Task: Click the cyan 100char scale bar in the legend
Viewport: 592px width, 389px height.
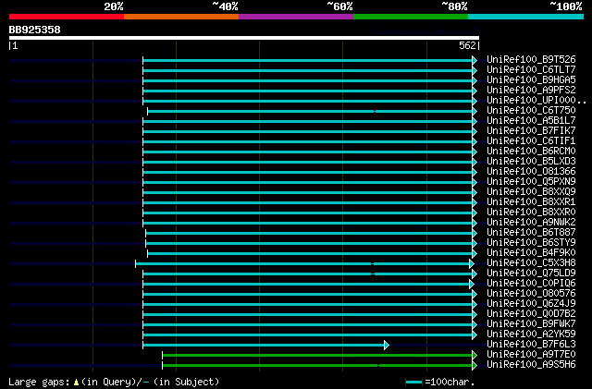Action: (x=413, y=383)
